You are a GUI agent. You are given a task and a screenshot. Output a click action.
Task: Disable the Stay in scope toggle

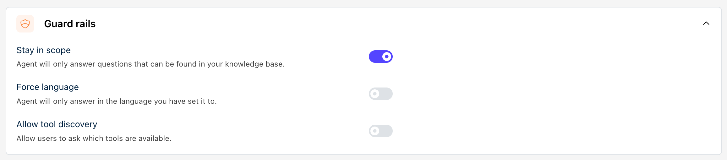pyautogui.click(x=380, y=57)
